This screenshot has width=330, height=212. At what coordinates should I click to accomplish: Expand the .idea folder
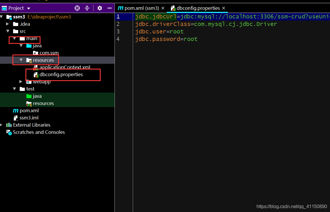coord(8,24)
